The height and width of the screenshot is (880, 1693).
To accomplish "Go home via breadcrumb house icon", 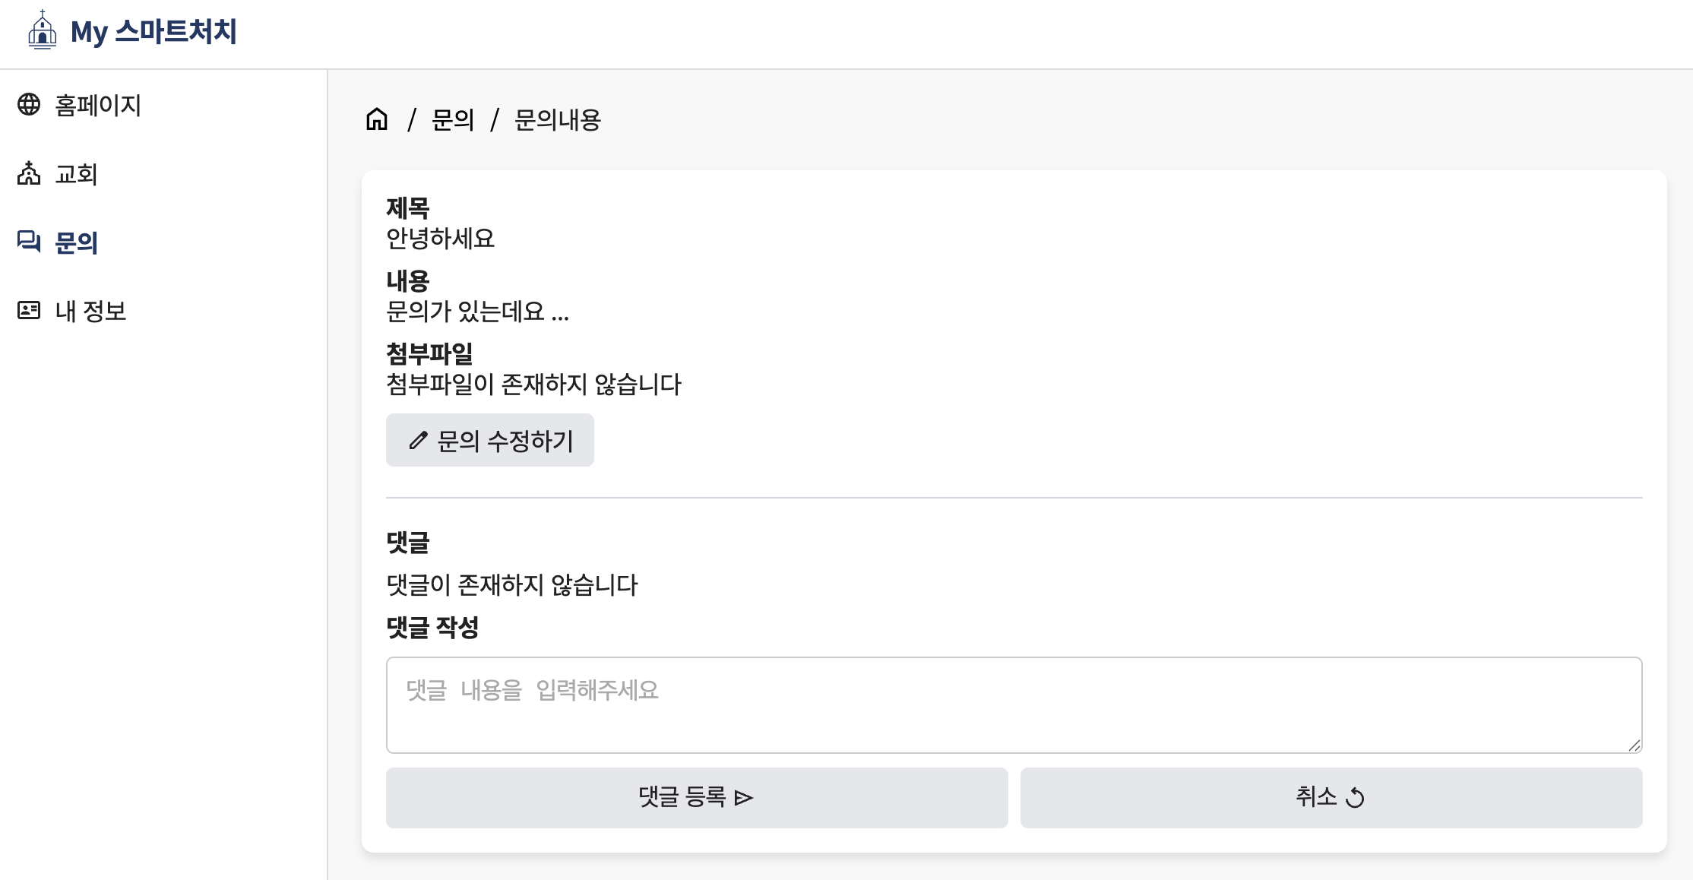I will [377, 119].
